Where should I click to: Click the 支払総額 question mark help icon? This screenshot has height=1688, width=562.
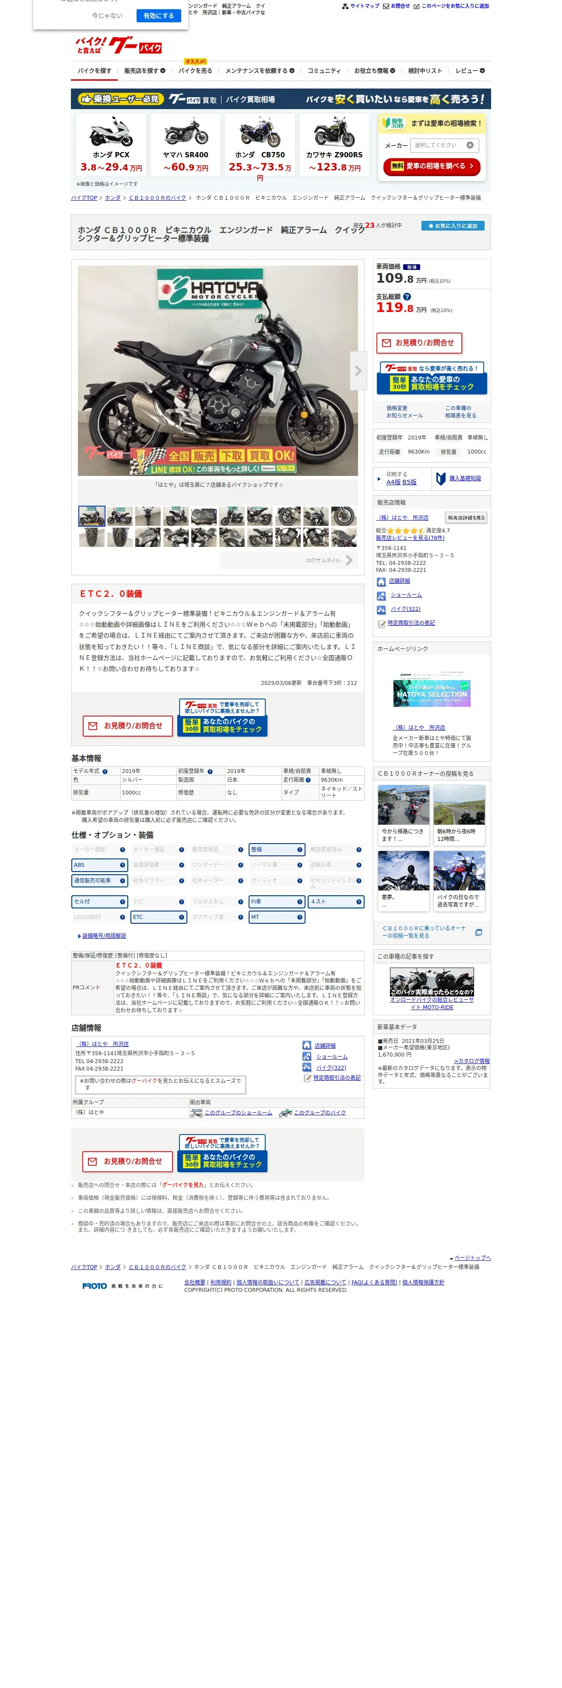[x=407, y=297]
